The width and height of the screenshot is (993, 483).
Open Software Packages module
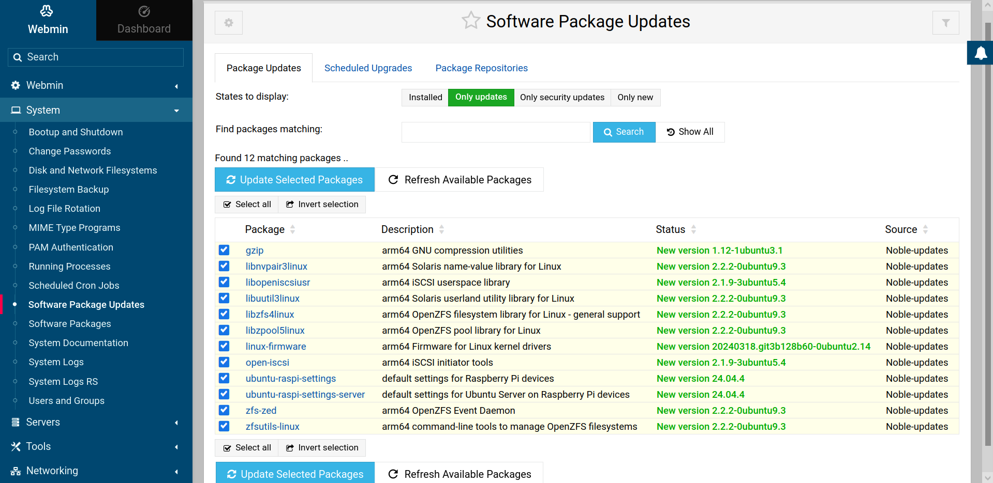pyautogui.click(x=70, y=324)
